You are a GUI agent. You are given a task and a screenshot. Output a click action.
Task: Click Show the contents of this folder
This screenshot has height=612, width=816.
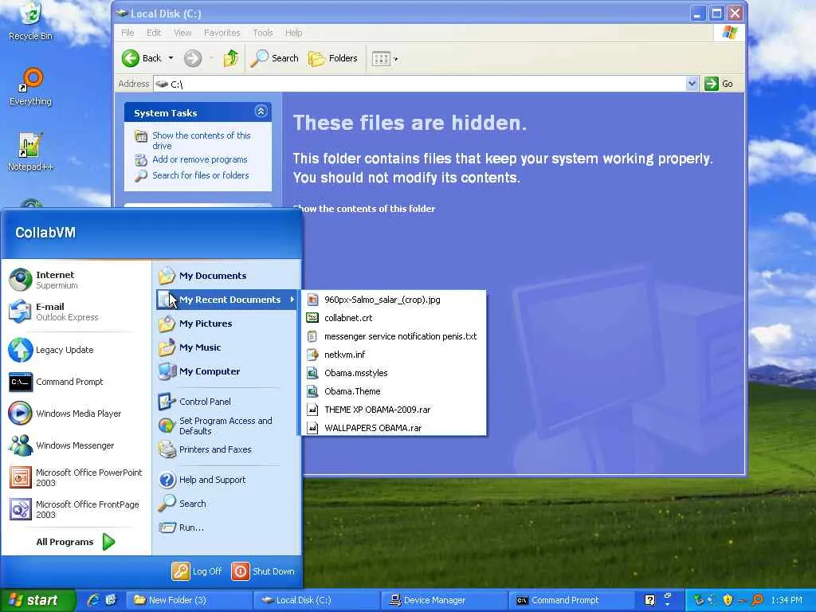(363, 209)
